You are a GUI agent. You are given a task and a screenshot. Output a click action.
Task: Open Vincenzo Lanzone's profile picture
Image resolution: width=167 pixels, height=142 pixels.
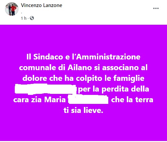(x=12, y=9)
